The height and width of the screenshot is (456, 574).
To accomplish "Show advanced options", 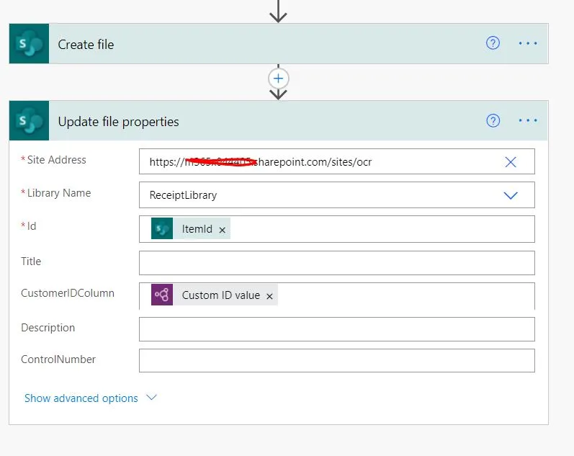I will click(x=81, y=398).
